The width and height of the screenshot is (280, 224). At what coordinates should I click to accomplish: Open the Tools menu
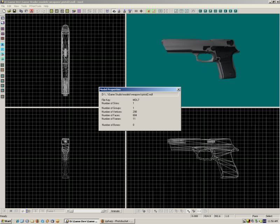[24, 6]
